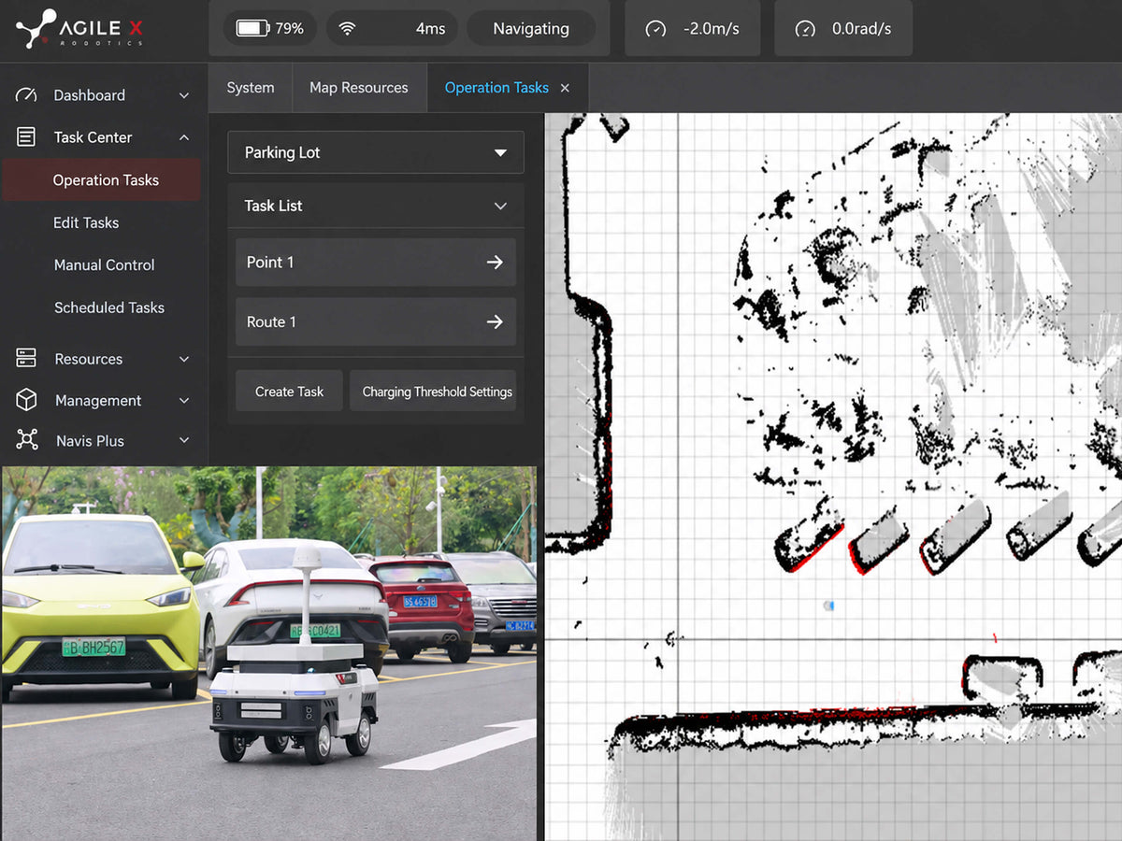Image resolution: width=1122 pixels, height=841 pixels.
Task: Click the 4ms latency value
Action: pyautogui.click(x=430, y=29)
